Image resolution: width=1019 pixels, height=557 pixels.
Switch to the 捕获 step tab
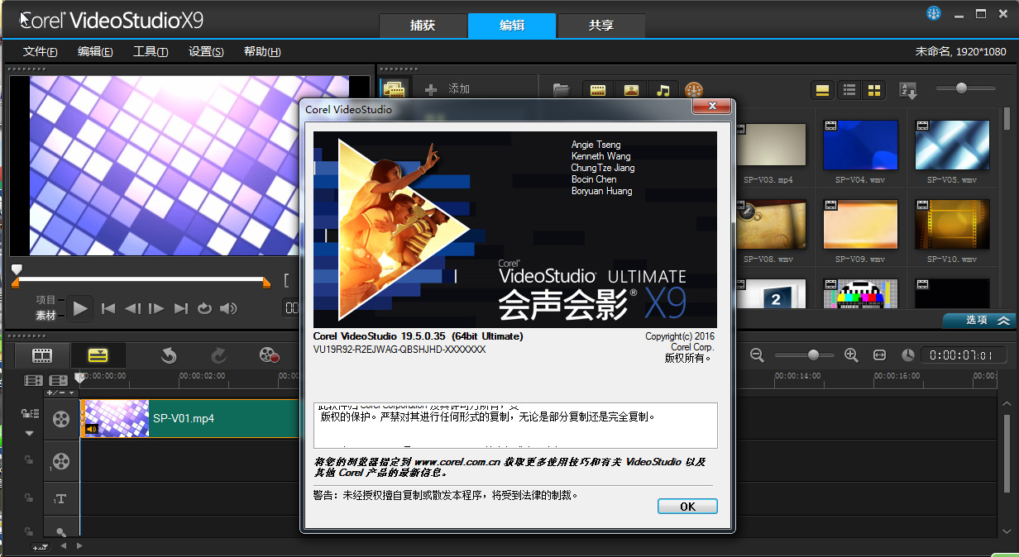tap(423, 26)
